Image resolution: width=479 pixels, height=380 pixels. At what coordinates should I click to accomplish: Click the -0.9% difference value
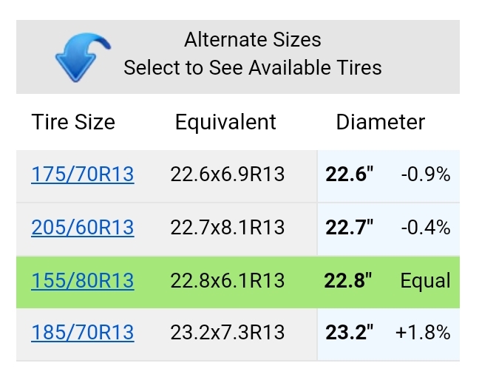pos(426,174)
